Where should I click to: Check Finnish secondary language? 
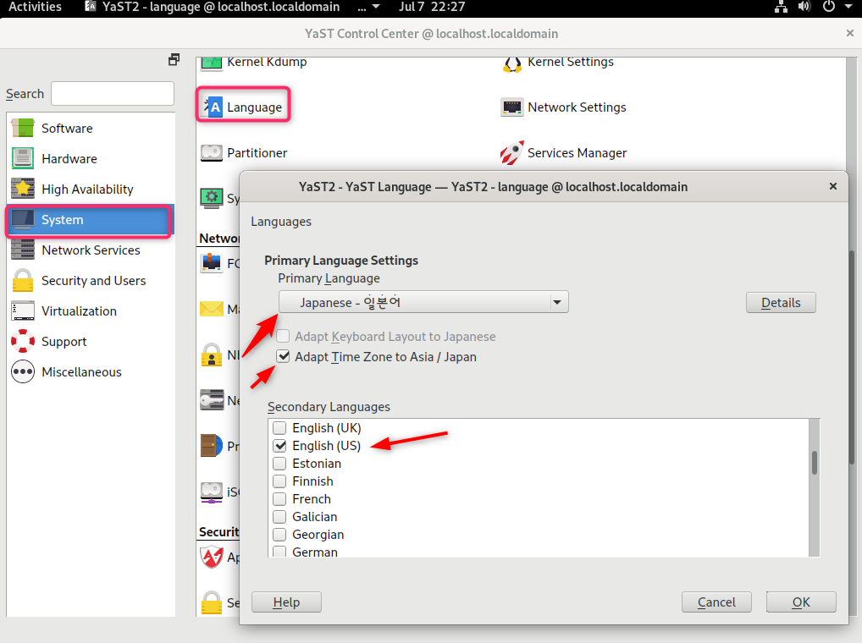pyautogui.click(x=279, y=481)
